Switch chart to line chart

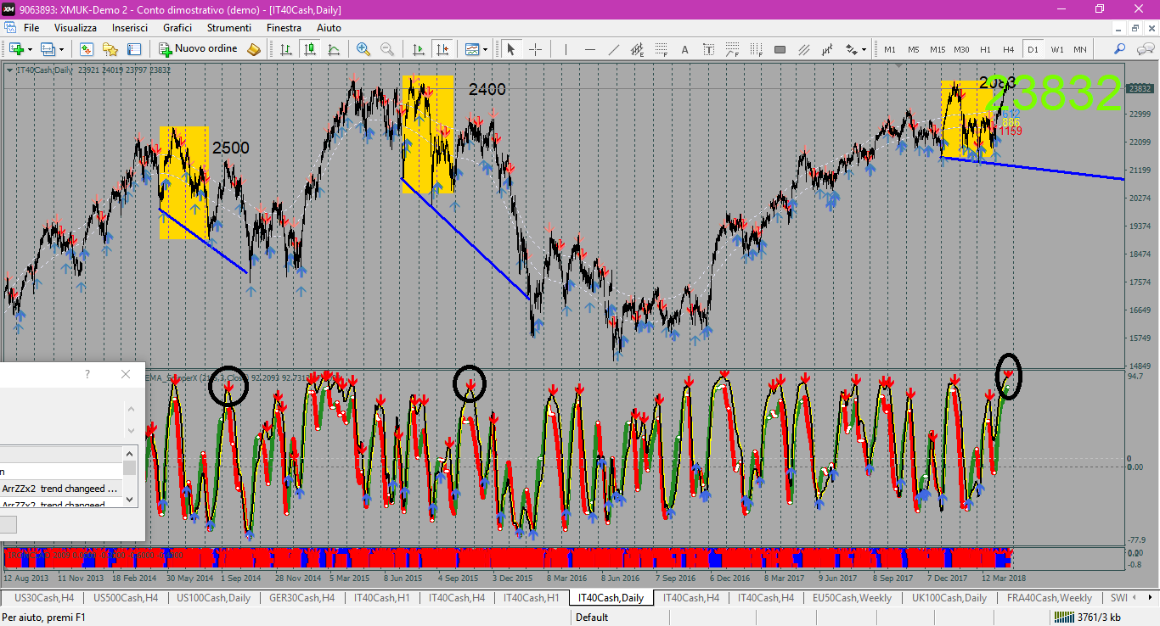pos(335,49)
